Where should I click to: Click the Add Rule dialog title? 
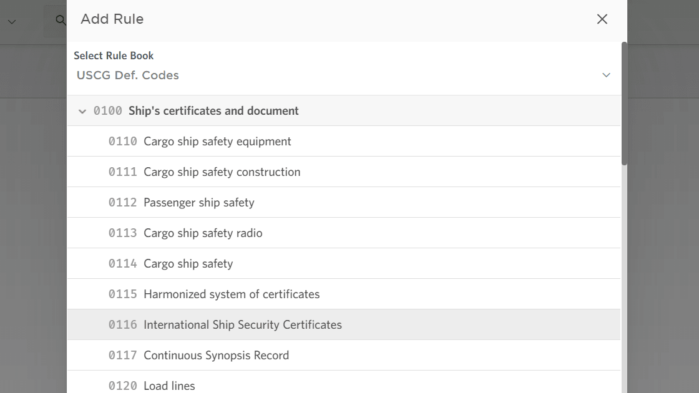(112, 19)
